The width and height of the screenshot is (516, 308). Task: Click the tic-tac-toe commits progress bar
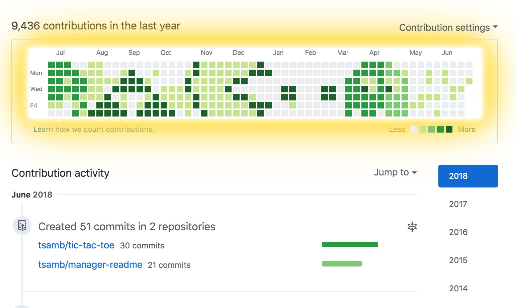coord(350,244)
